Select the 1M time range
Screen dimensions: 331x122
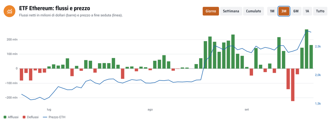(x=272, y=11)
